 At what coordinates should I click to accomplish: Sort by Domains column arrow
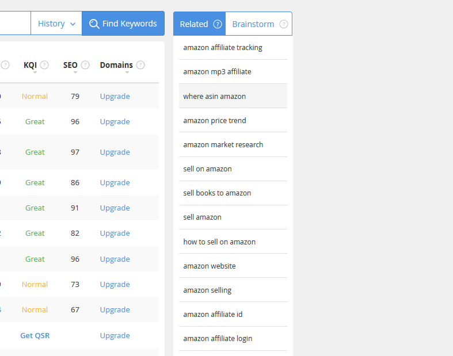(127, 72)
